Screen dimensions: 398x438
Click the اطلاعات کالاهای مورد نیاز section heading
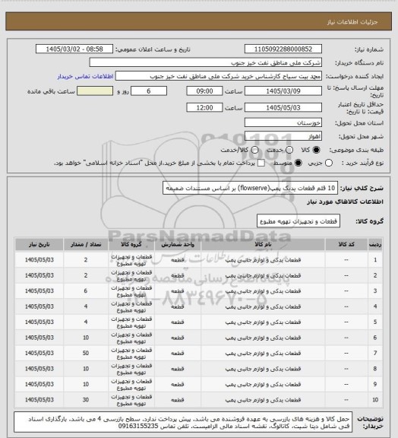pos(345,202)
